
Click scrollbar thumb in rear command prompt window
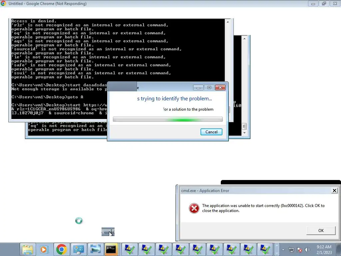(x=244, y=126)
